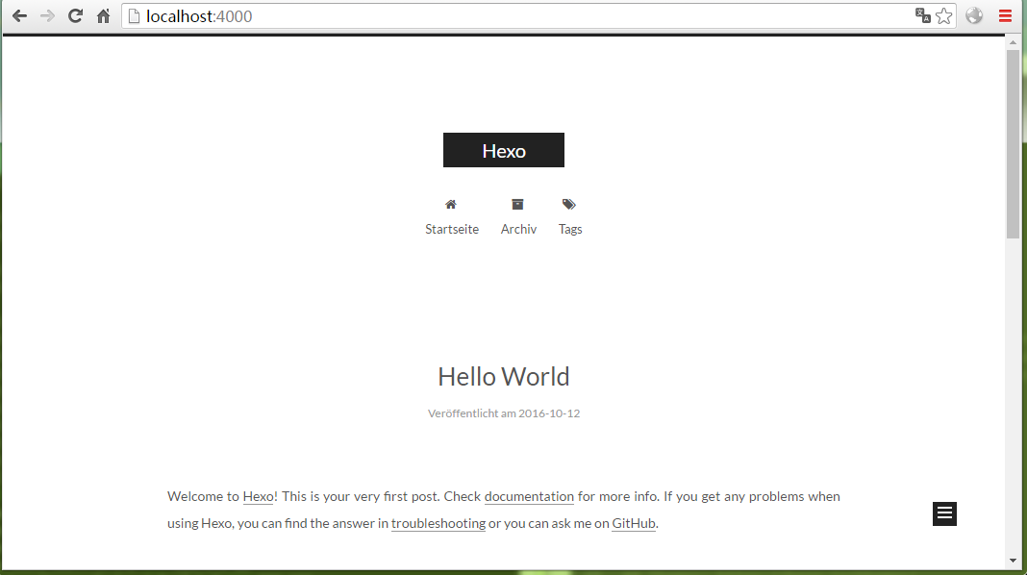Open the Archiv navigation link
Viewport: 1027px width, 575px height.
point(518,229)
